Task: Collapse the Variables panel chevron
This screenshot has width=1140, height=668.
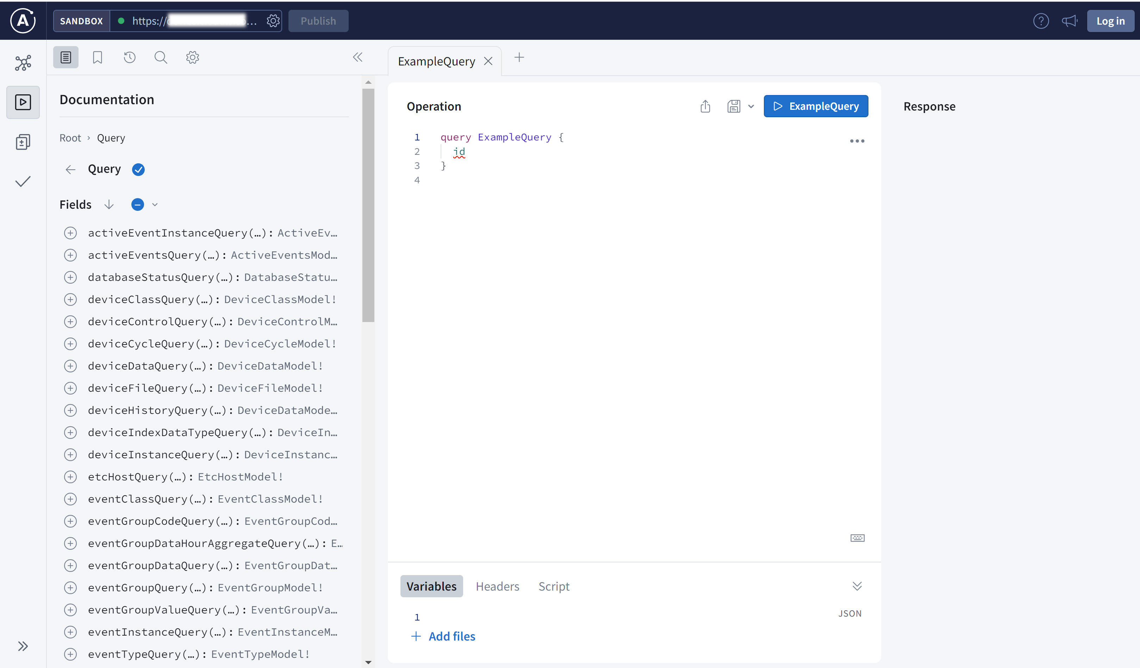Action: pyautogui.click(x=857, y=586)
